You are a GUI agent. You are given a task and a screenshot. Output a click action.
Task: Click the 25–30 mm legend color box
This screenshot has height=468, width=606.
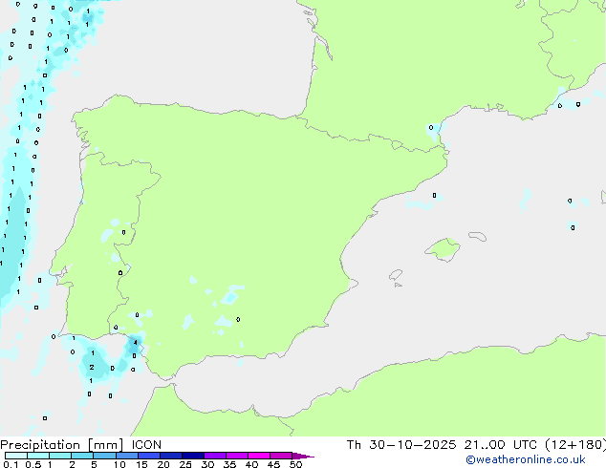tap(192, 456)
